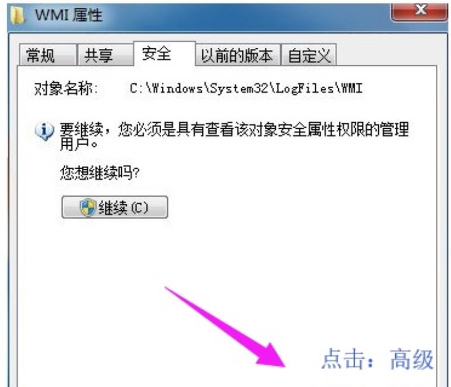Go to the 以前的版本 tab

point(237,55)
